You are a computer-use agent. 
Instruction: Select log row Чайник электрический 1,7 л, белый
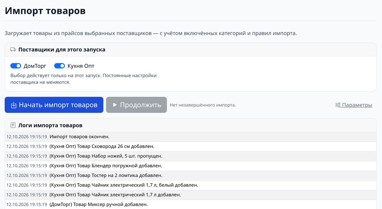coord(191,186)
